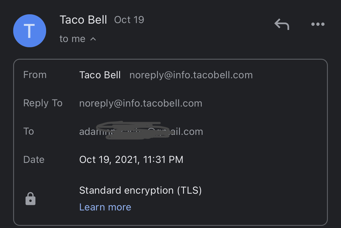Viewport: 341px width, 228px height.
Task: Select the "Taco Bell" sender name in header
Action: 83,20
